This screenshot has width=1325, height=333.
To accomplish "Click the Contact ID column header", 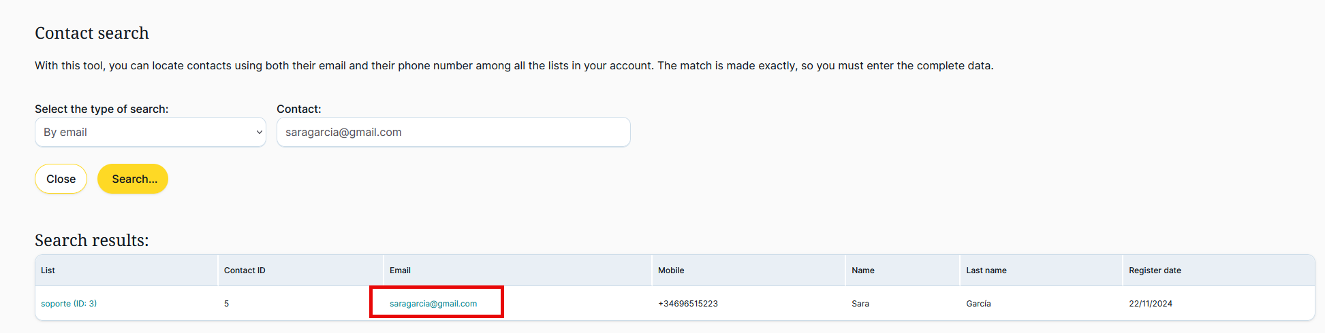I will [245, 270].
